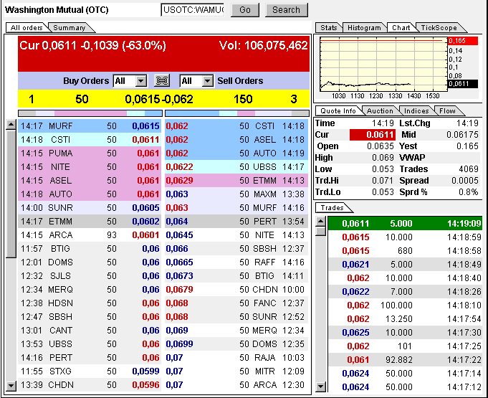Screen dimensions: 488x398
Task: Select BTIG buy order at 11:57
Action: click(90, 249)
